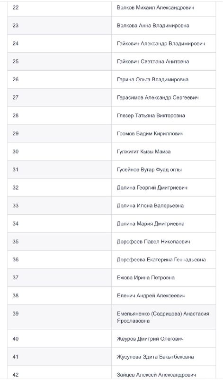This screenshot has width=223, height=380.
Task: Select Дорофеева Екатерина Геннадьевна name
Action: click(x=161, y=259)
